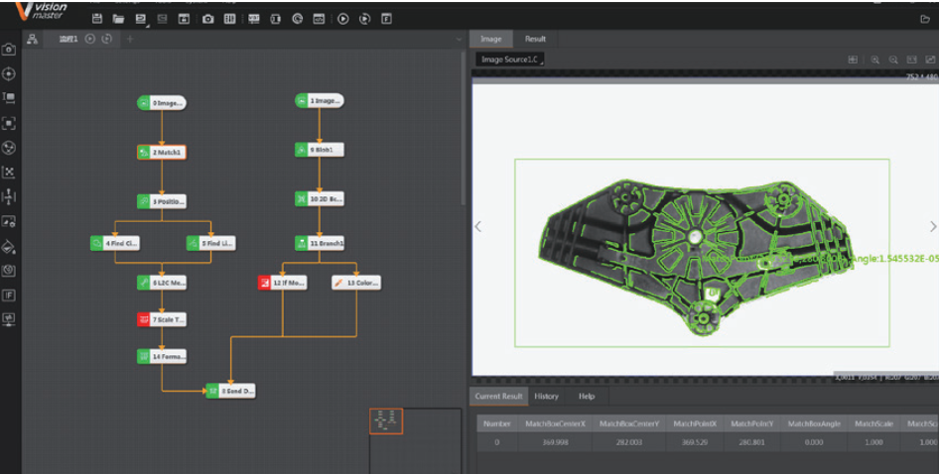The width and height of the screenshot is (939, 474).
Task: Select the 14 Format node
Action: pyautogui.click(x=162, y=357)
